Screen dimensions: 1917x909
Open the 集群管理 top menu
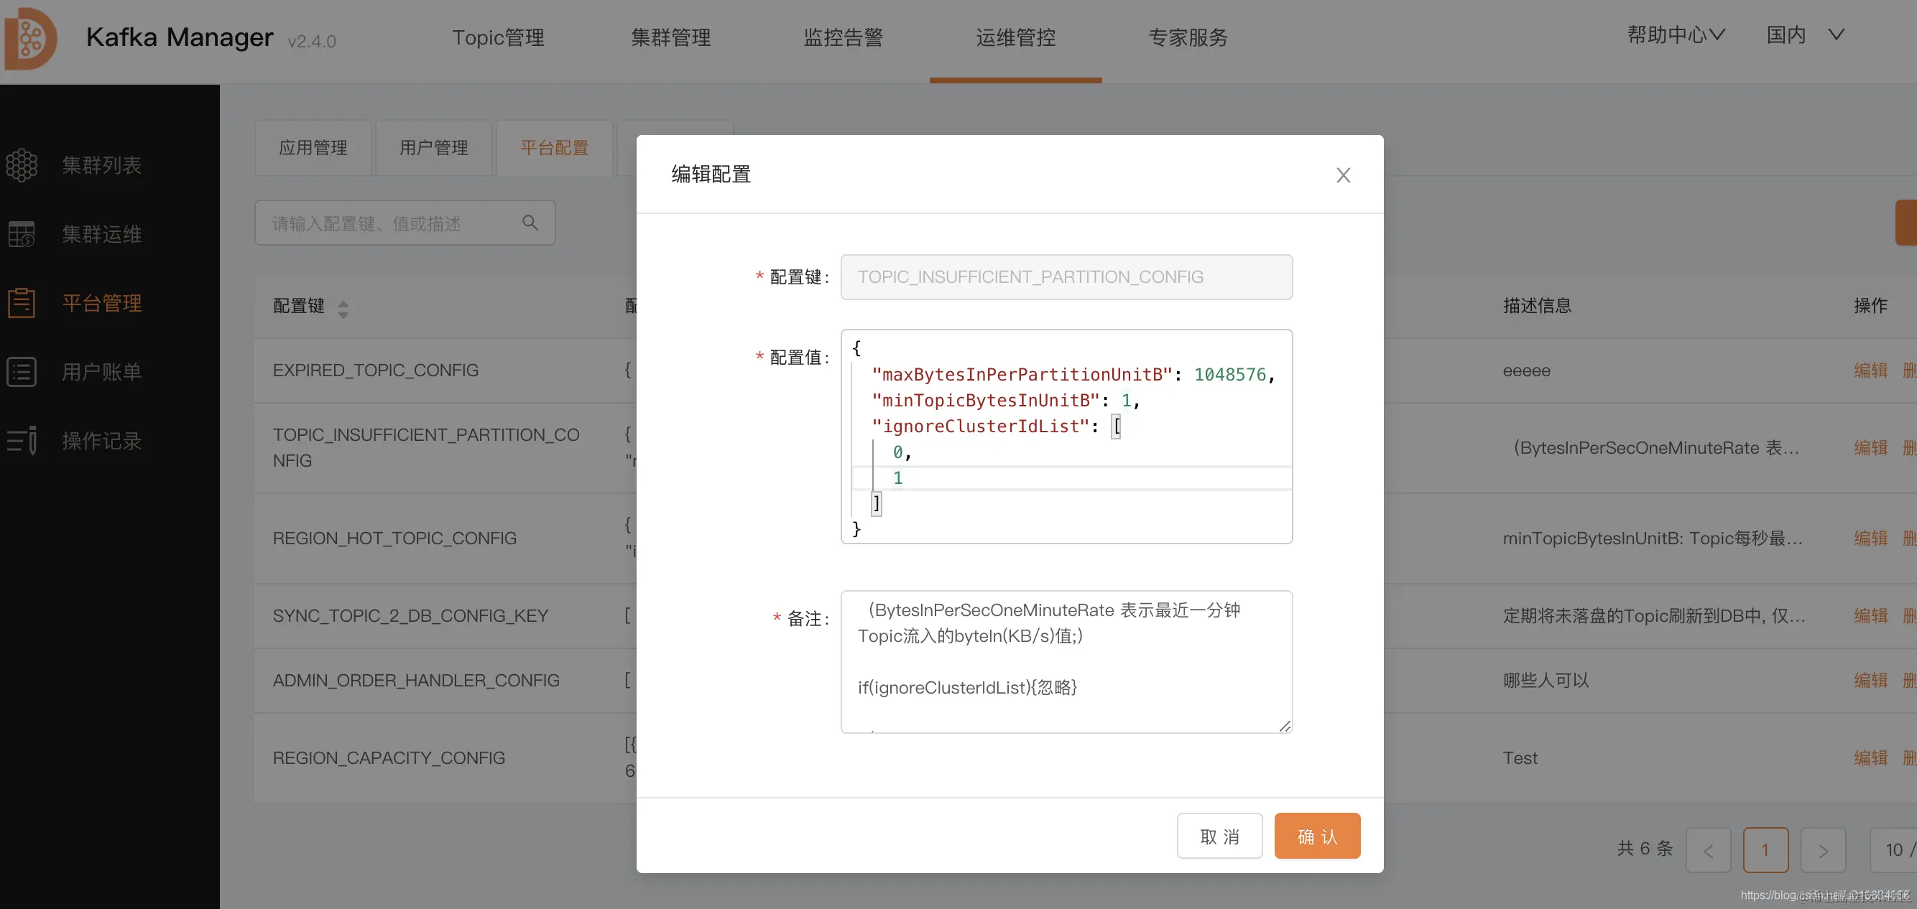tap(670, 37)
